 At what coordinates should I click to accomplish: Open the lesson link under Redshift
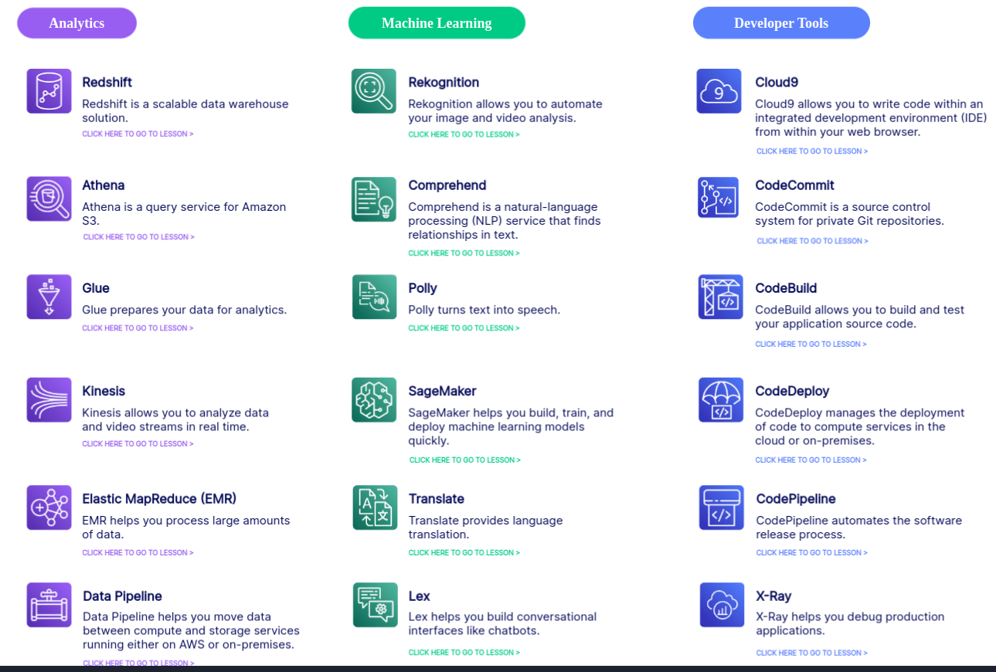click(x=138, y=134)
